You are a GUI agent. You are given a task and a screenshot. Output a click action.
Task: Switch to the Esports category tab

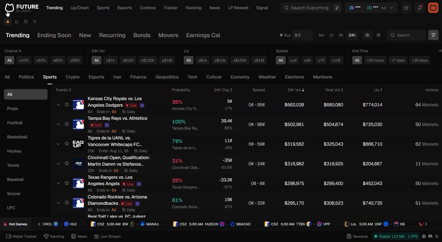[x=96, y=77]
